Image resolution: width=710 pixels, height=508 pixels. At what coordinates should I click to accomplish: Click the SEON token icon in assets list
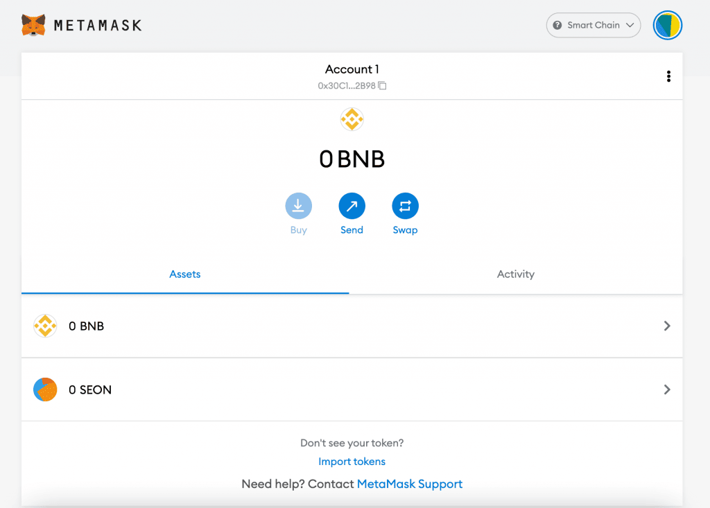(x=45, y=389)
